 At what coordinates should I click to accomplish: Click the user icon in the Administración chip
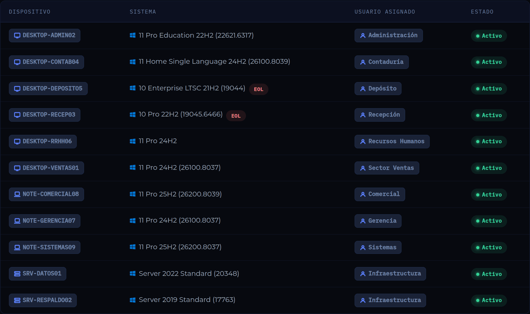pyautogui.click(x=363, y=36)
